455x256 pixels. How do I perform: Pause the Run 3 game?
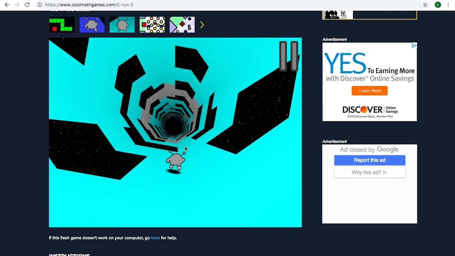(289, 56)
